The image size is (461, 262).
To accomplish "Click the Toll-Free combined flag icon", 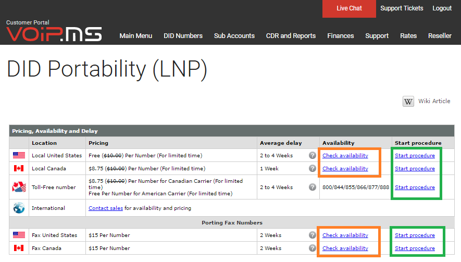I will pos(19,187).
